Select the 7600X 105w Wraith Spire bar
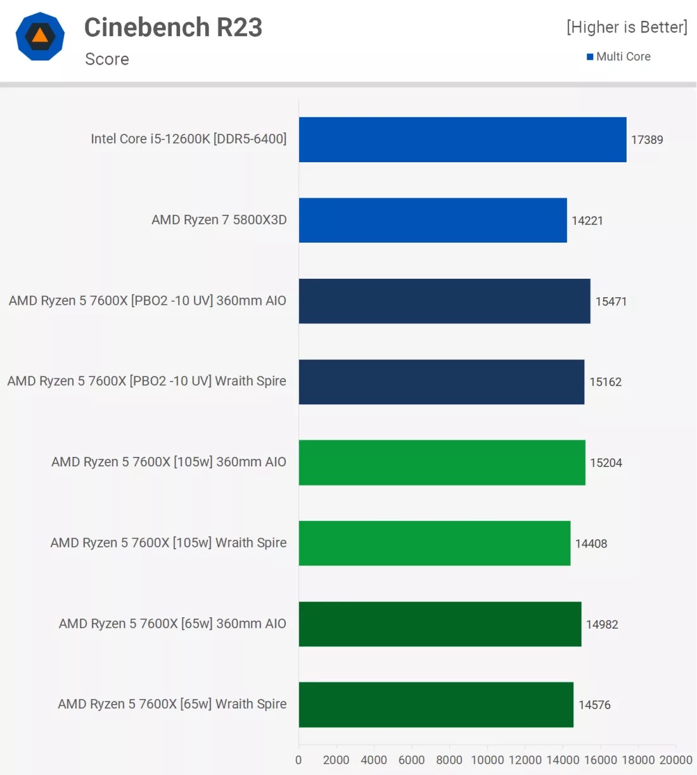This screenshot has height=775, width=697. coord(434,543)
